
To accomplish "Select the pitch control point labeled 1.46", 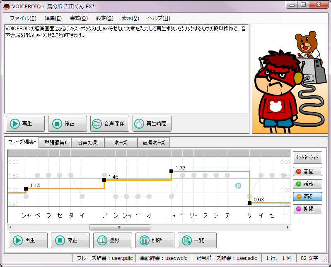I will (104, 180).
